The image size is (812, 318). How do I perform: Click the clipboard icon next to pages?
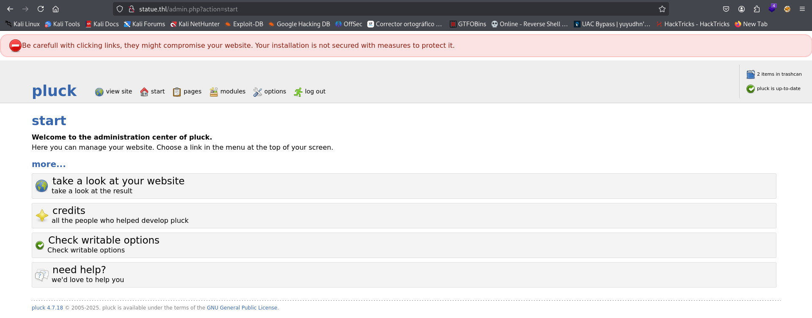(x=177, y=92)
